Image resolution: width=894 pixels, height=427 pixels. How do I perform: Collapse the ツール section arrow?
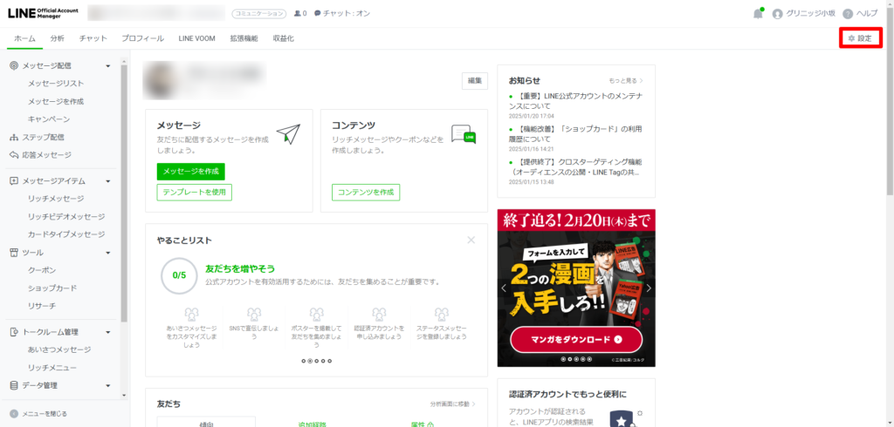[107, 253]
